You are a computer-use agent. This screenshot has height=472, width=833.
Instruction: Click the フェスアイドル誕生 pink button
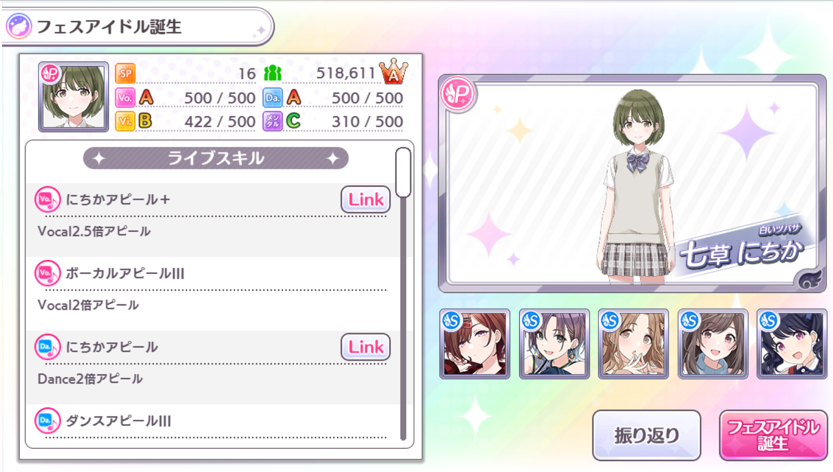pyautogui.click(x=773, y=435)
